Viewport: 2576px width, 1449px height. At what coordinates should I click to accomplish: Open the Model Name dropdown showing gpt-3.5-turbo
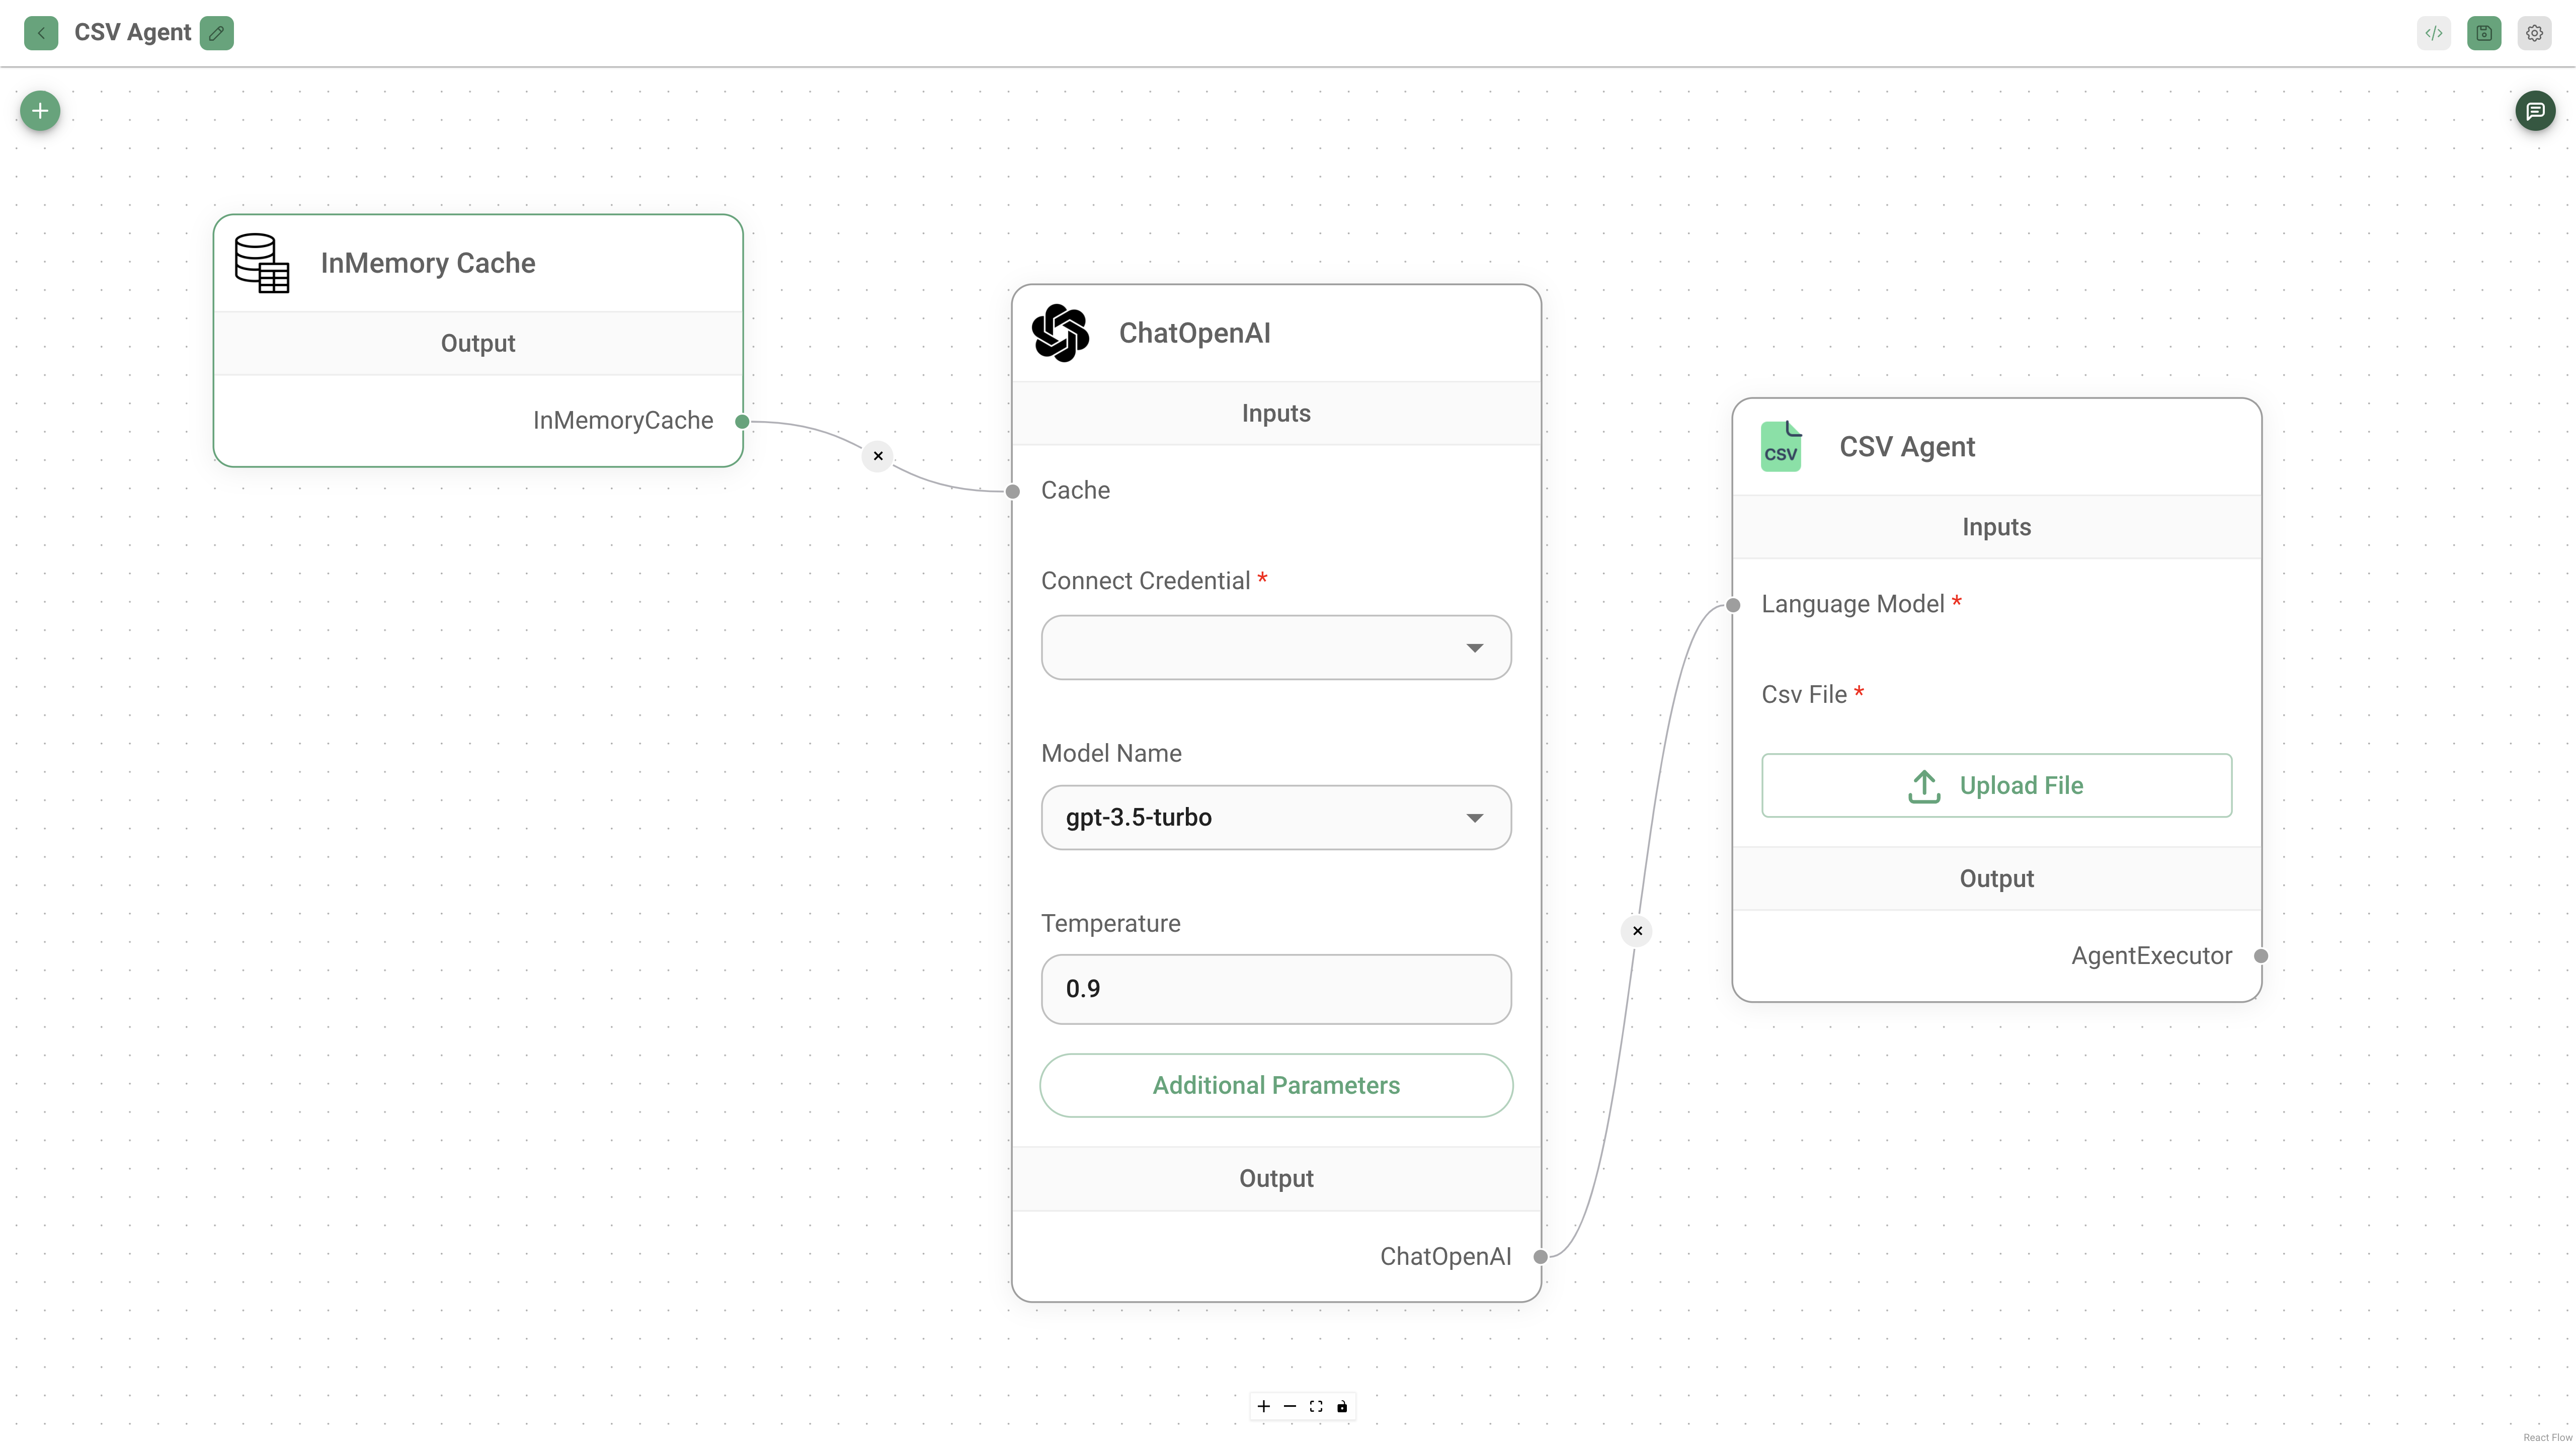pyautogui.click(x=1276, y=818)
